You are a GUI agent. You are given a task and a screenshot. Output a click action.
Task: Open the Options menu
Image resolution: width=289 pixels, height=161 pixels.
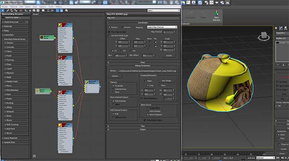click(x=43, y=7)
